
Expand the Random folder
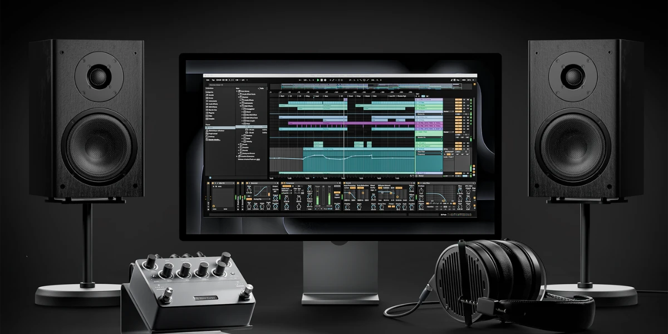(242, 136)
